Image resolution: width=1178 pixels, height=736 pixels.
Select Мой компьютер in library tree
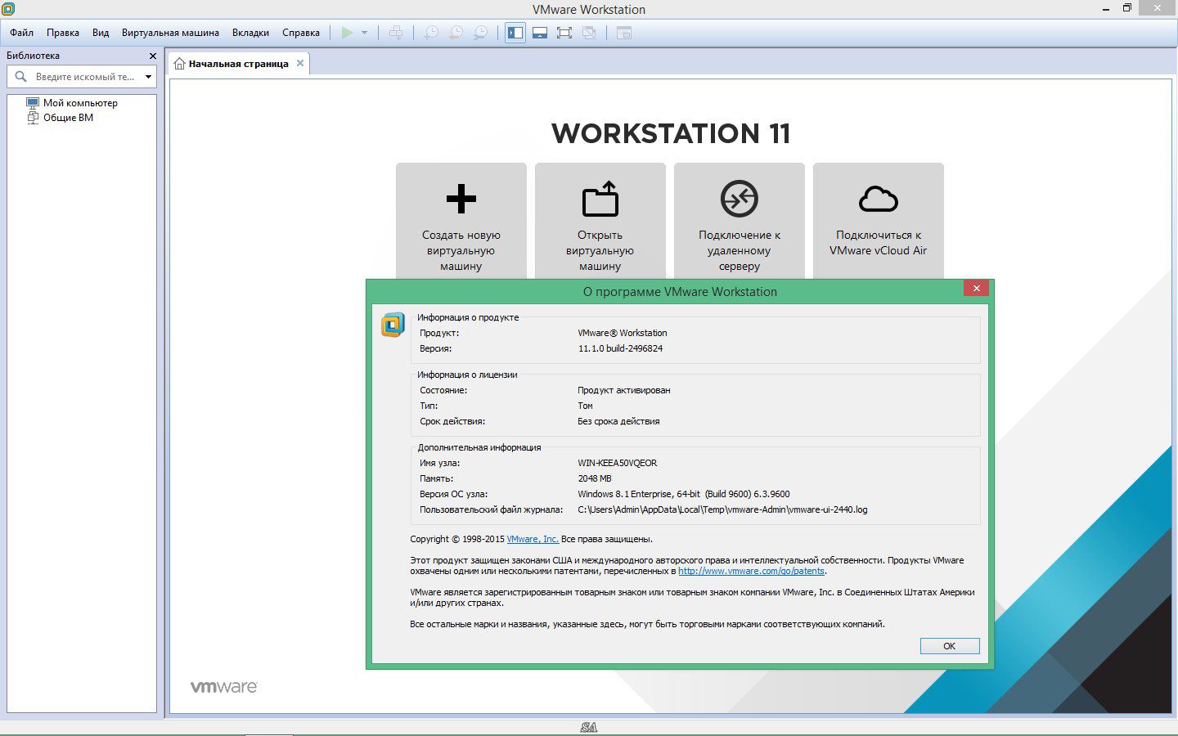click(x=72, y=103)
